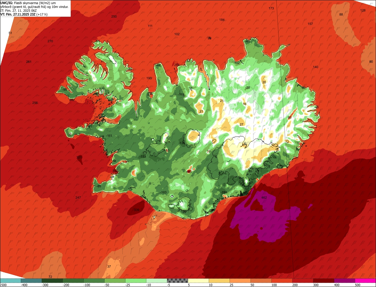
Task: Pick the darkest red 300 to 400 swatch
Action: 324,281
